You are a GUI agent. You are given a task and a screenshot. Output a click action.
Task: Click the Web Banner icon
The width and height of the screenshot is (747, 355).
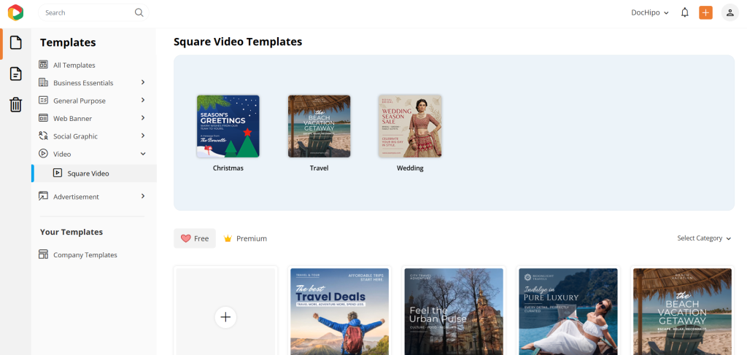43,118
